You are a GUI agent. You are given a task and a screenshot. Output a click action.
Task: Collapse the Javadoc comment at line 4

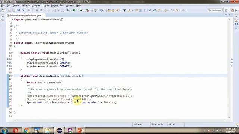12,26
